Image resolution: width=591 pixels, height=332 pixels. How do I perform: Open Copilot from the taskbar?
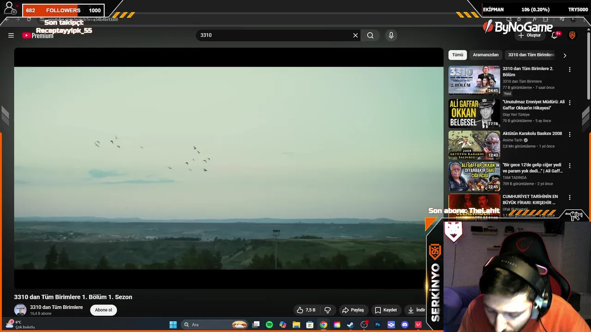click(x=283, y=325)
